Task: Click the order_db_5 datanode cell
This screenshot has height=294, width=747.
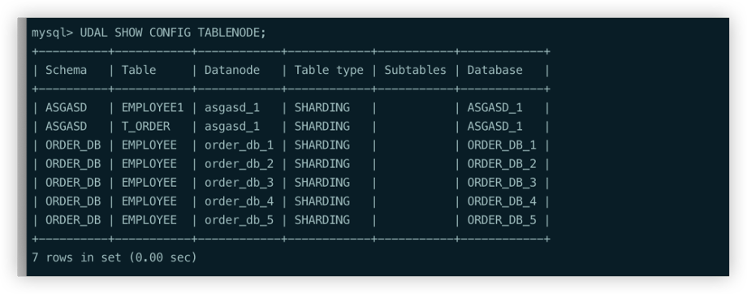Action: click(240, 220)
